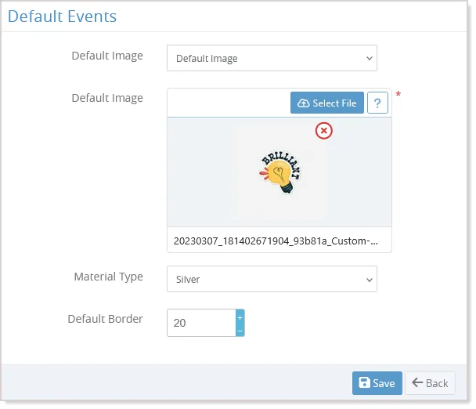Remove the uploaded image with red X

click(x=323, y=131)
